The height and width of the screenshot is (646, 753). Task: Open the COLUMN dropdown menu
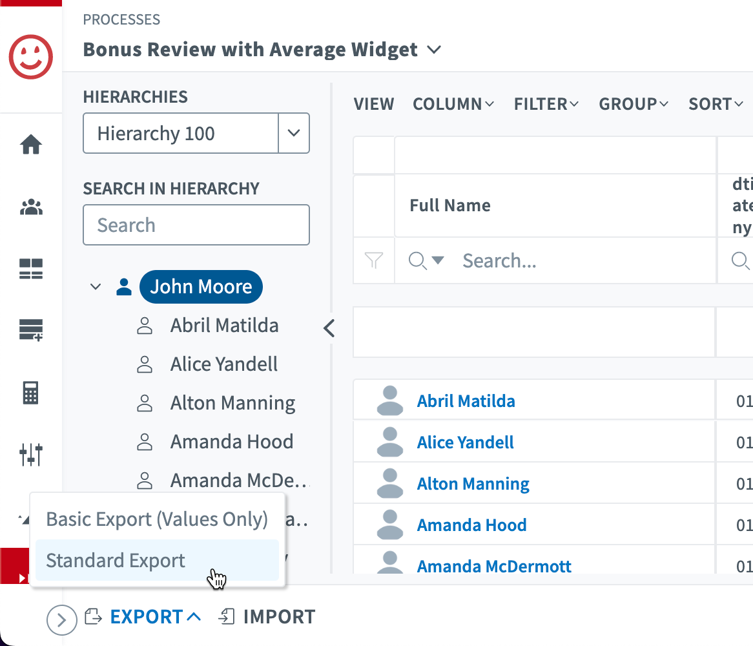tap(453, 104)
